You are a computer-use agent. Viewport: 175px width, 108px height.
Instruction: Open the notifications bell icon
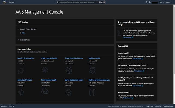click(150, 2)
